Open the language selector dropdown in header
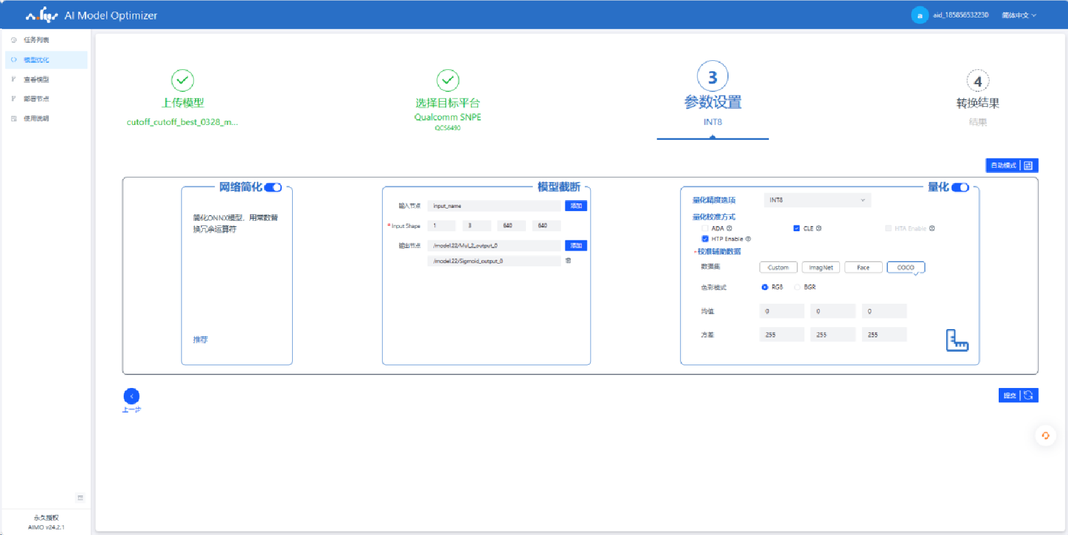1068x535 pixels. coord(1019,15)
